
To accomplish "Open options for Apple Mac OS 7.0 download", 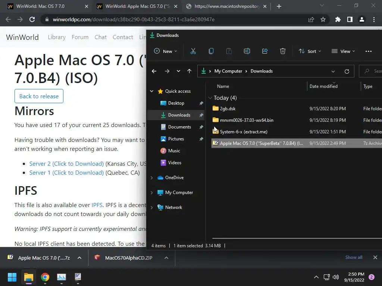I will click(79, 258).
